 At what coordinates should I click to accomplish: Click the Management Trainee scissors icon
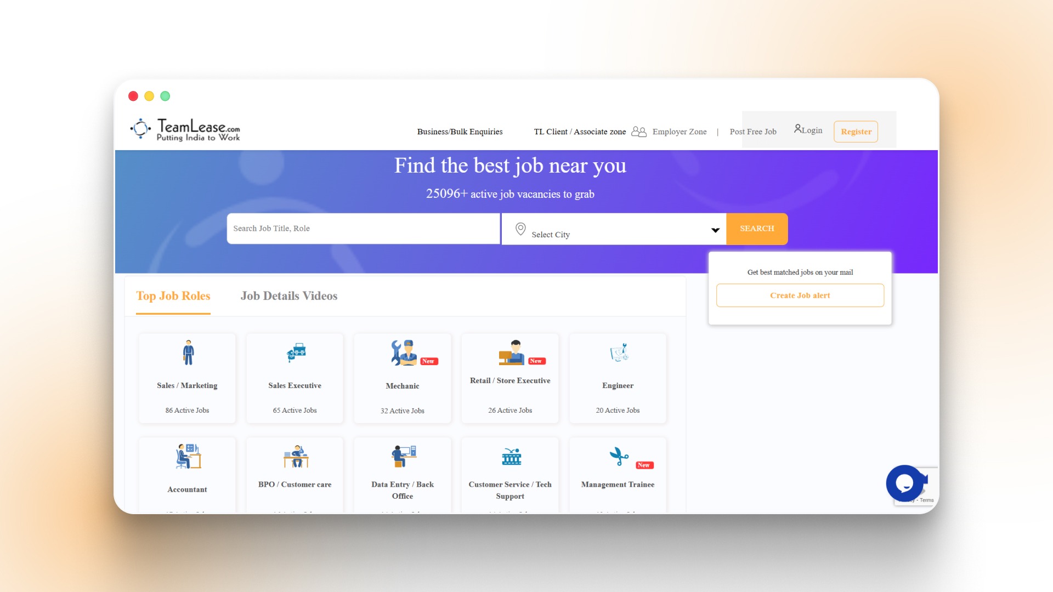coord(618,456)
